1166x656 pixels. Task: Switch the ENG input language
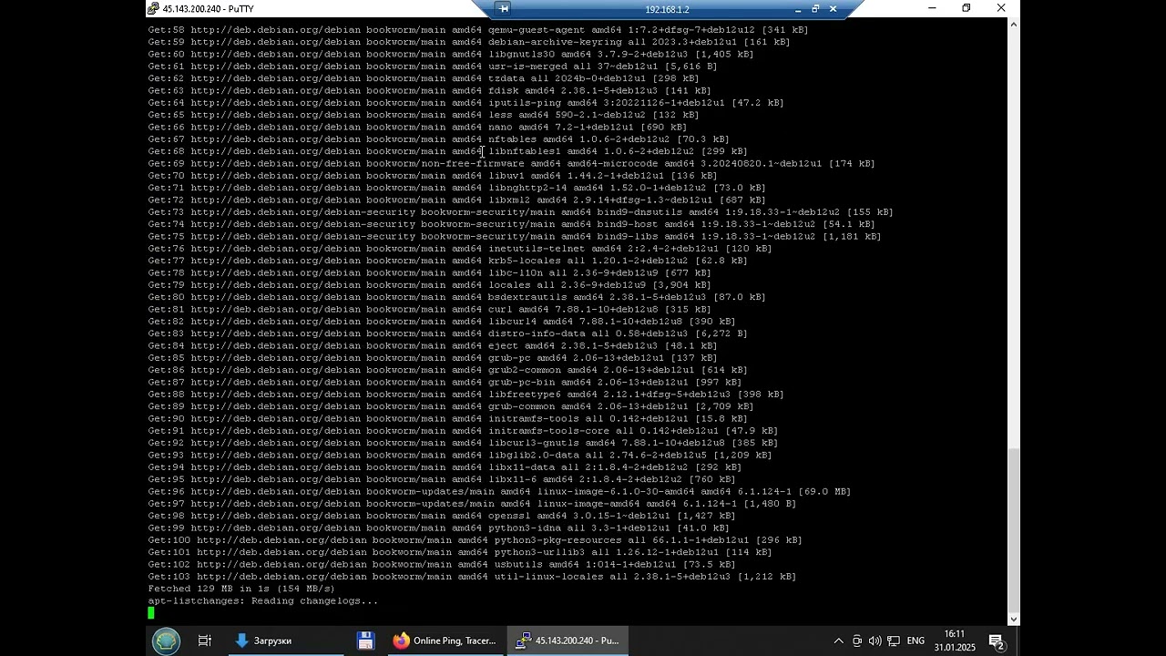[916, 641]
